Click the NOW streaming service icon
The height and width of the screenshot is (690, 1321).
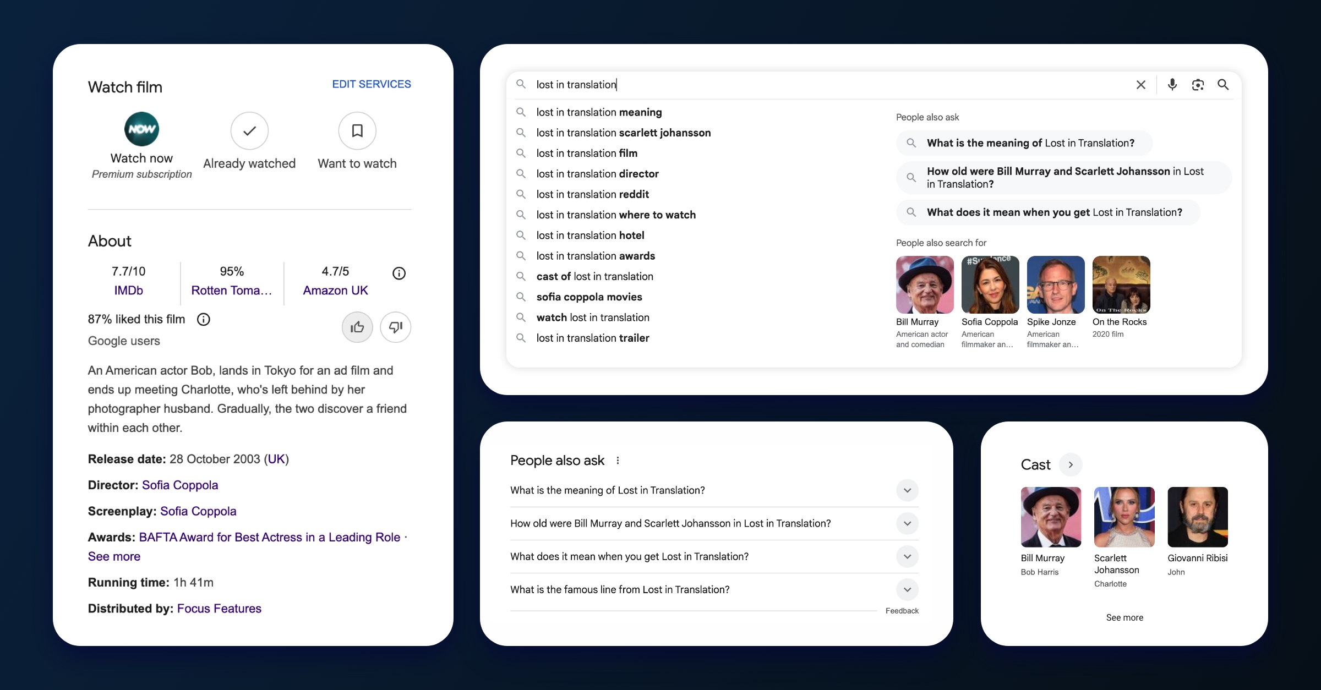[x=141, y=129]
